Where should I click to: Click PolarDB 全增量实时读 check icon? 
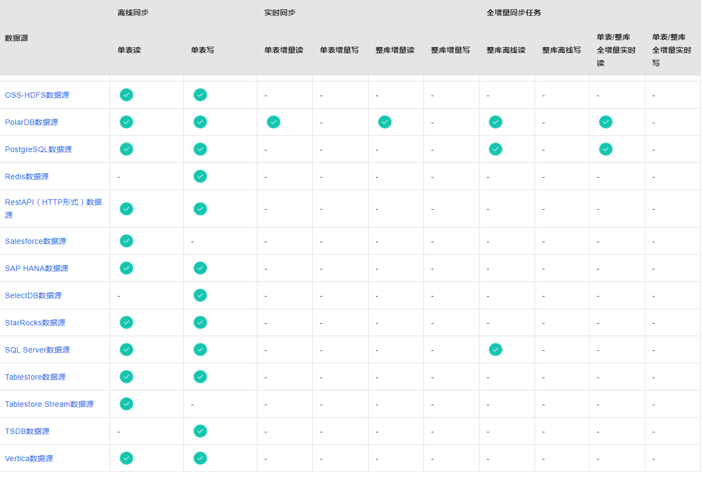606,122
